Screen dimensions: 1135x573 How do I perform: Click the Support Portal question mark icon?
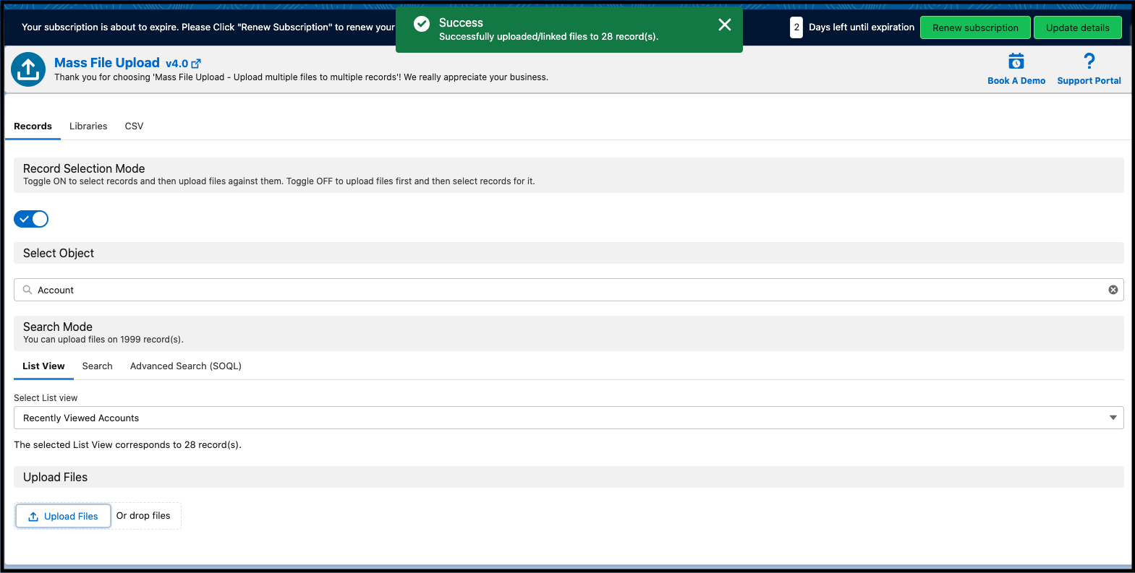[1089, 61]
